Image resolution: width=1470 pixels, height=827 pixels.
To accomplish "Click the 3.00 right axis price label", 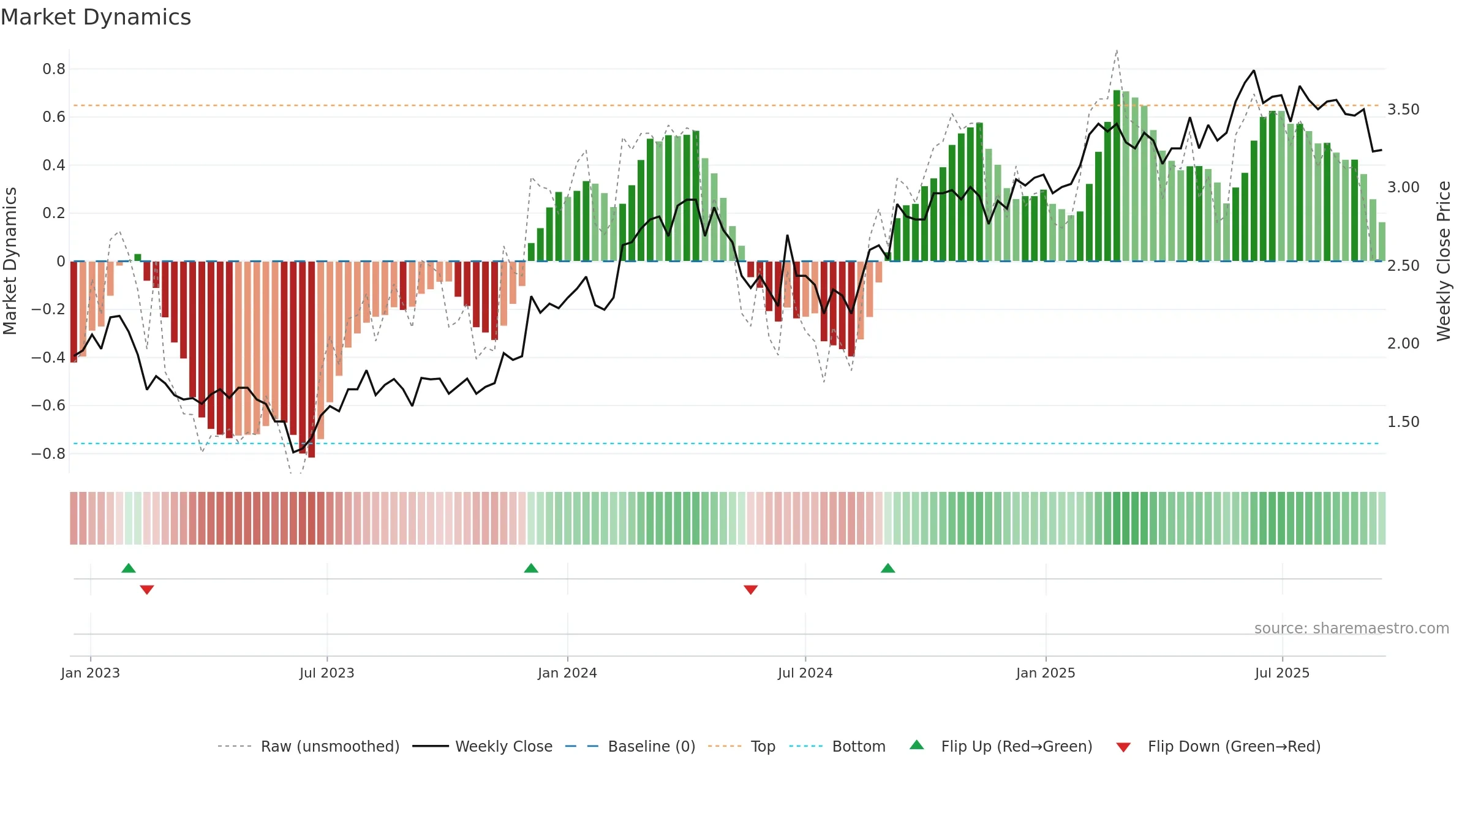I will coord(1403,187).
